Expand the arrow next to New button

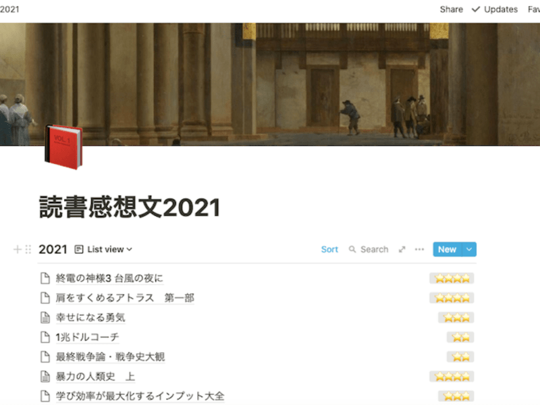tap(470, 249)
